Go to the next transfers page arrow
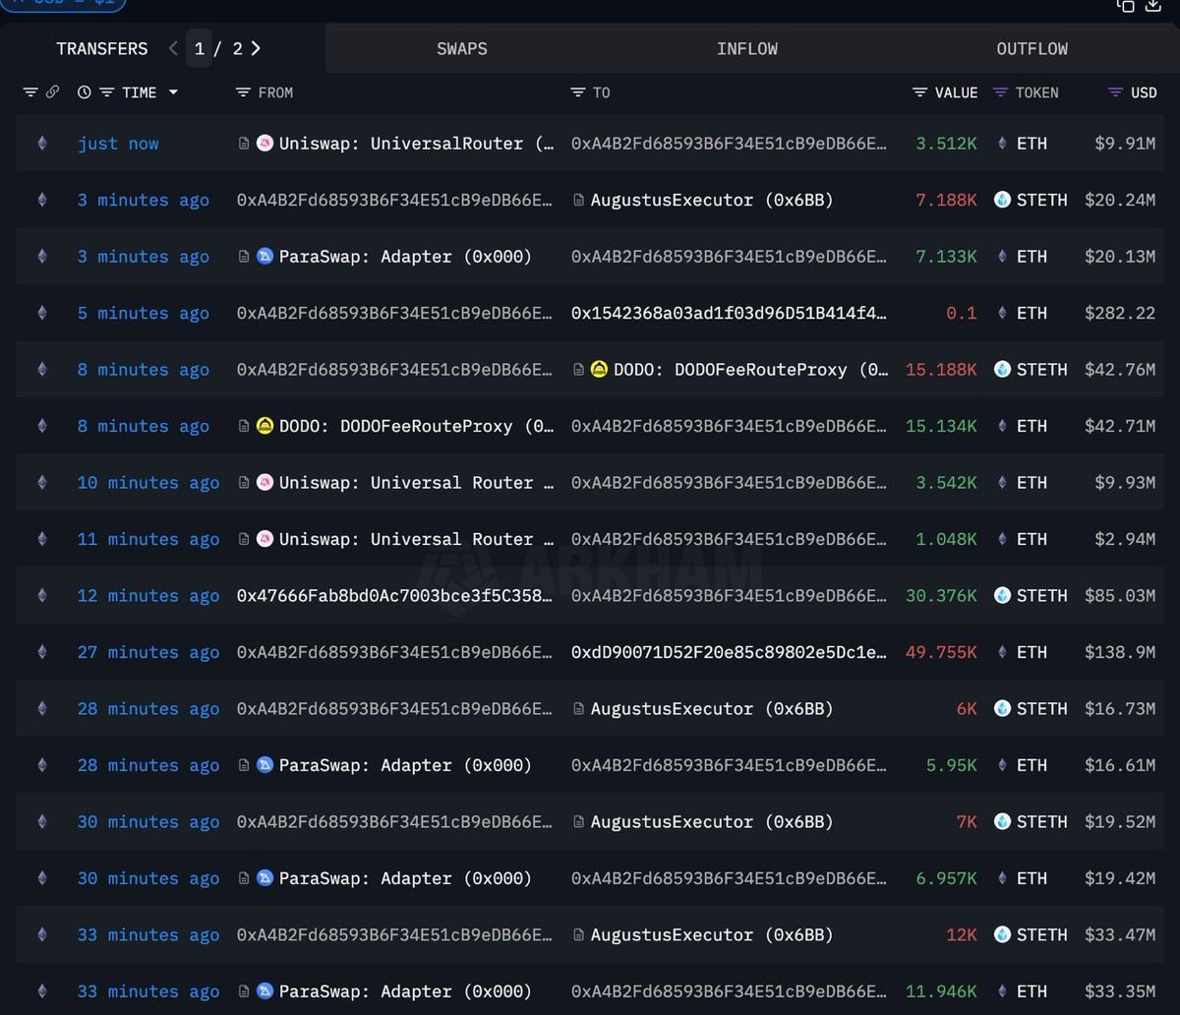The image size is (1180, 1015). (256, 48)
